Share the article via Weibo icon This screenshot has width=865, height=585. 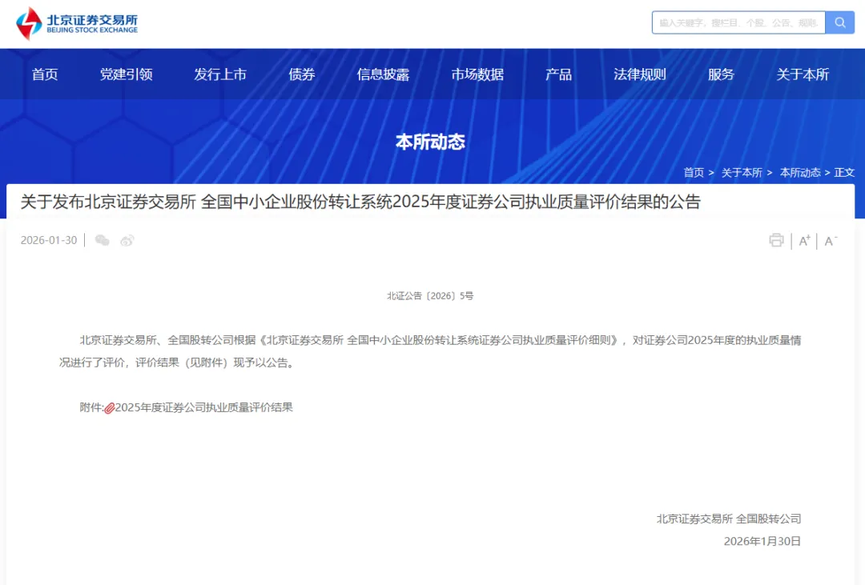pyautogui.click(x=127, y=240)
